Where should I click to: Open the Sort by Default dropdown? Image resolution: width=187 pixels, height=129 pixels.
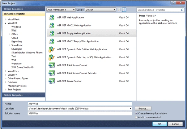click(x=100, y=10)
